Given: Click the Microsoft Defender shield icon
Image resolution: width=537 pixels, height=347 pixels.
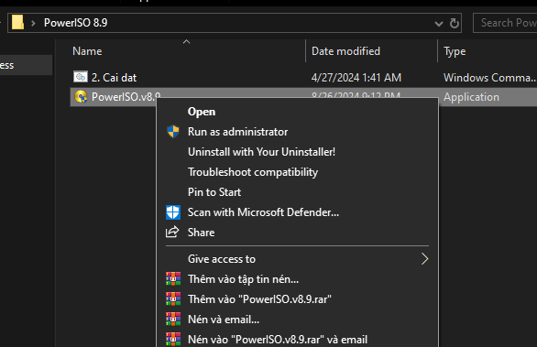Looking at the screenshot, I should coord(173,212).
